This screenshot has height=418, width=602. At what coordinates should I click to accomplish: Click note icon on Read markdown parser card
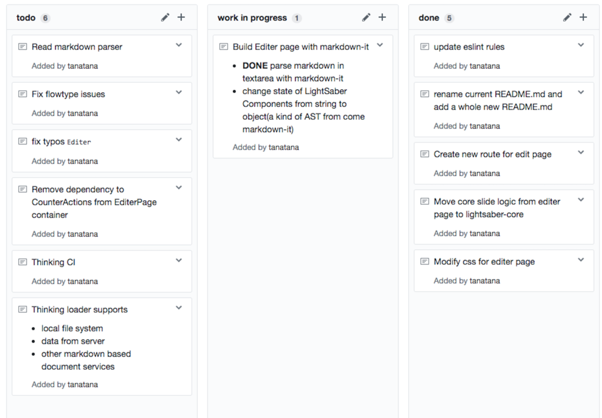click(x=23, y=47)
